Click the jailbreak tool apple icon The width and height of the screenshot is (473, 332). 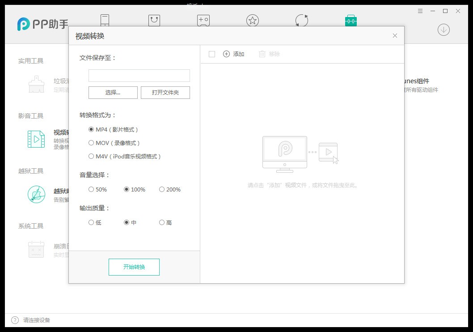tap(36, 194)
